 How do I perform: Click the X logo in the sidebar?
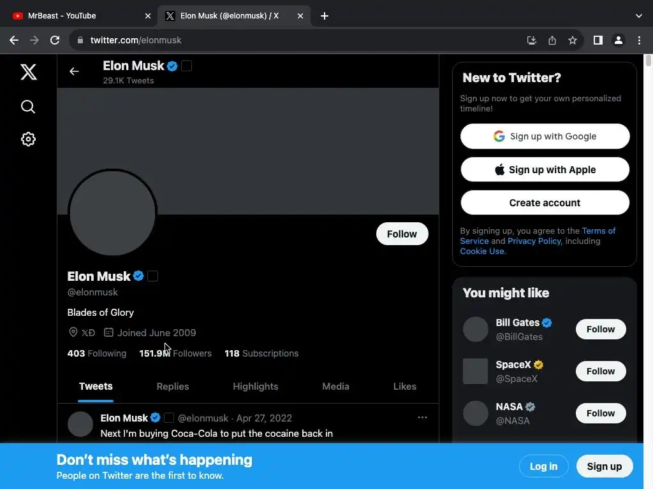28,72
